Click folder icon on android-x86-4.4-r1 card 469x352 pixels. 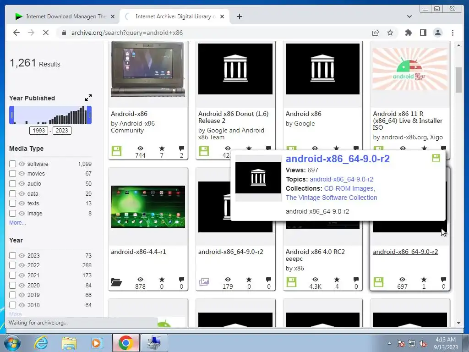point(116,282)
